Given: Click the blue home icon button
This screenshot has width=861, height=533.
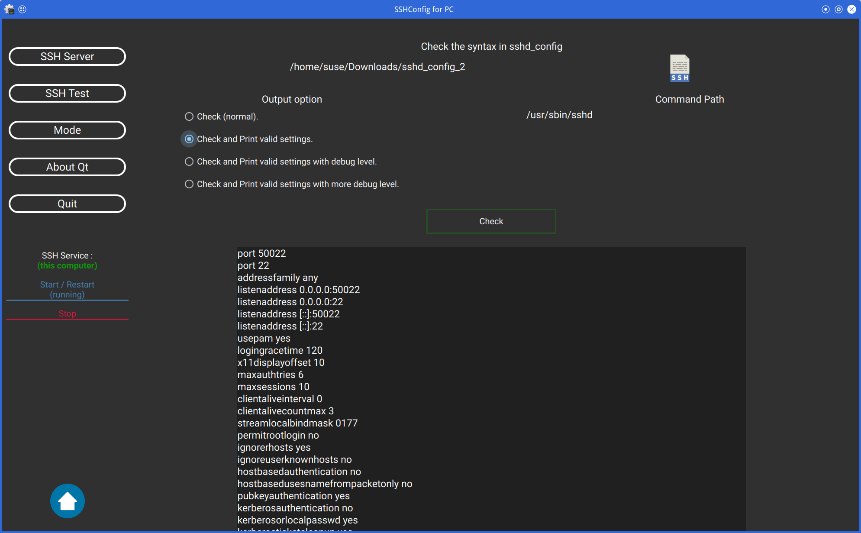Looking at the screenshot, I should click(x=67, y=501).
